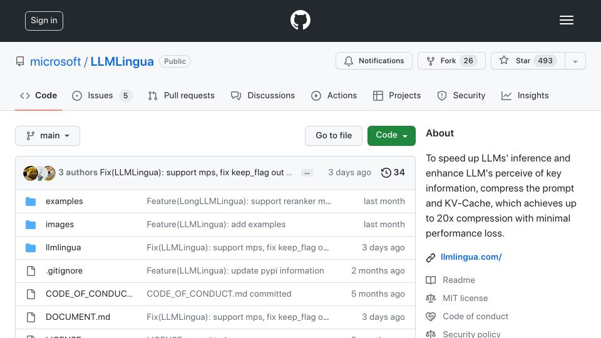Open the DOCUMENT.md file name
The height and width of the screenshot is (338, 601).
(78, 317)
